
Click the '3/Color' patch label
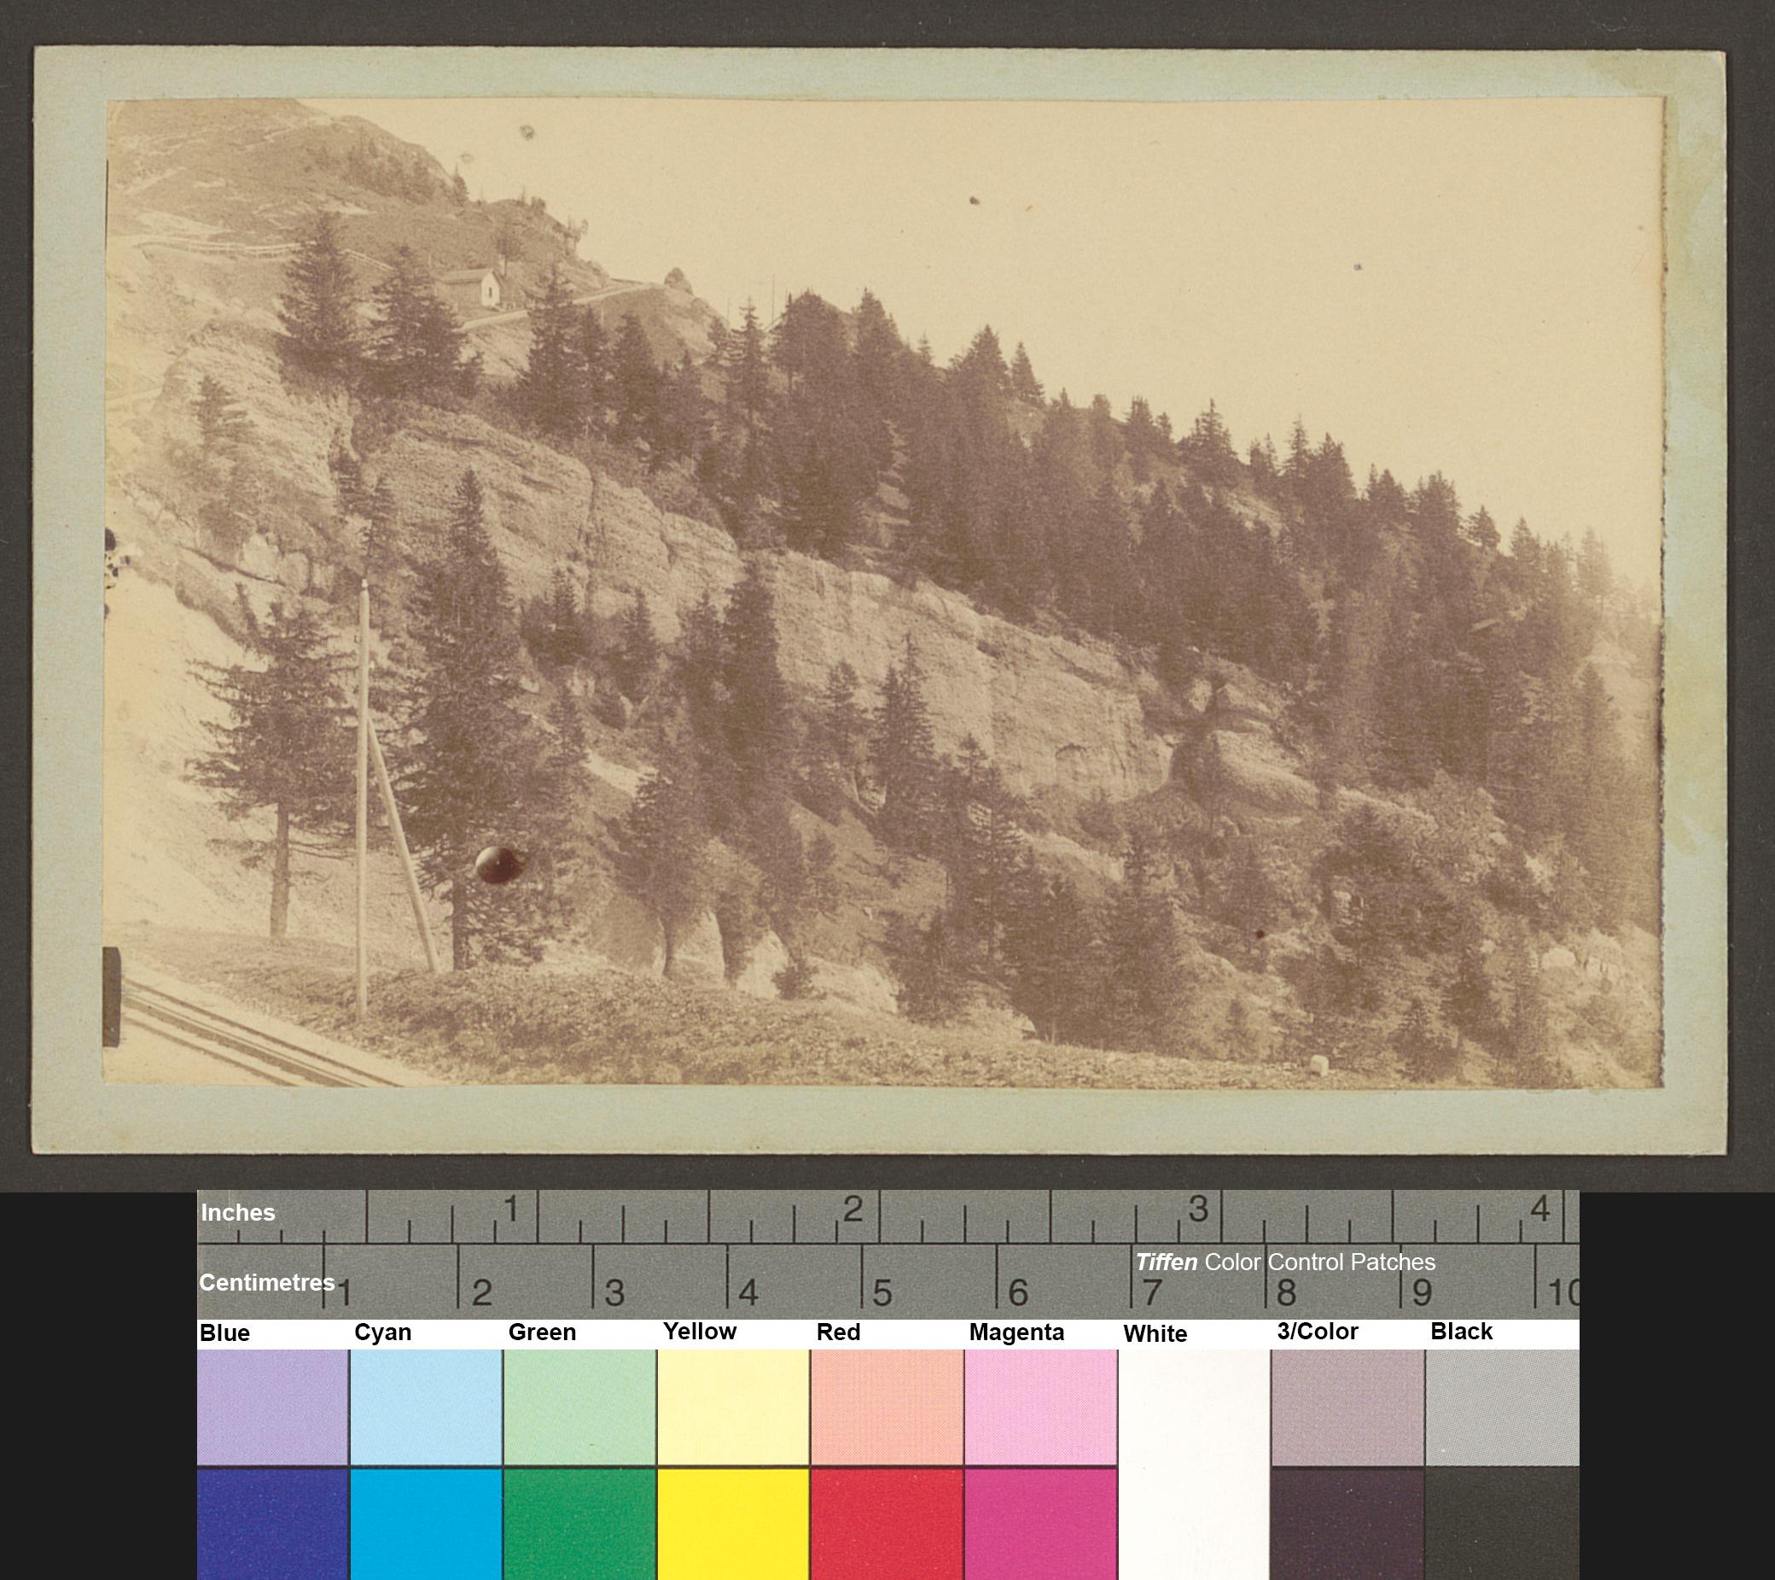click(1318, 1332)
